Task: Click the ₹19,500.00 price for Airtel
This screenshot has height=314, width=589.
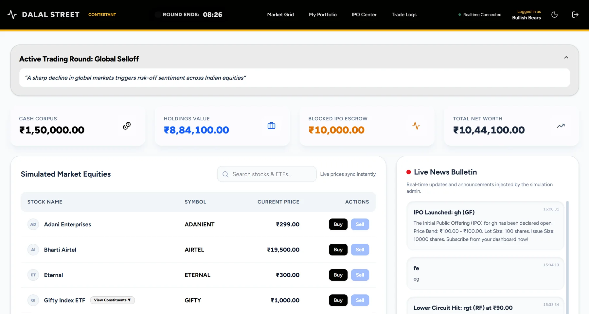Action: click(x=283, y=250)
